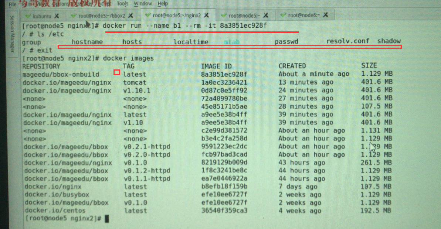Open the Session Manager side panel
This screenshot has width=441, height=229.
(x=12, y=34)
